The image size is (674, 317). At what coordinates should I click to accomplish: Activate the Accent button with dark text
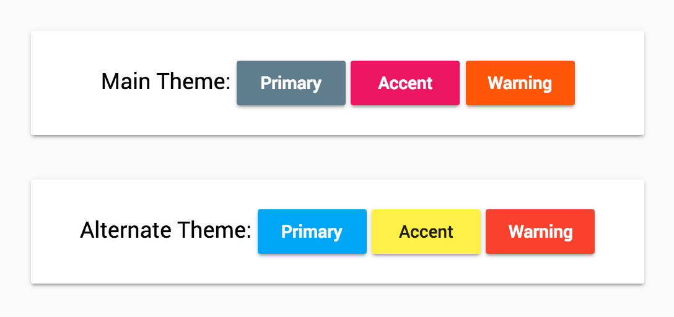(426, 232)
